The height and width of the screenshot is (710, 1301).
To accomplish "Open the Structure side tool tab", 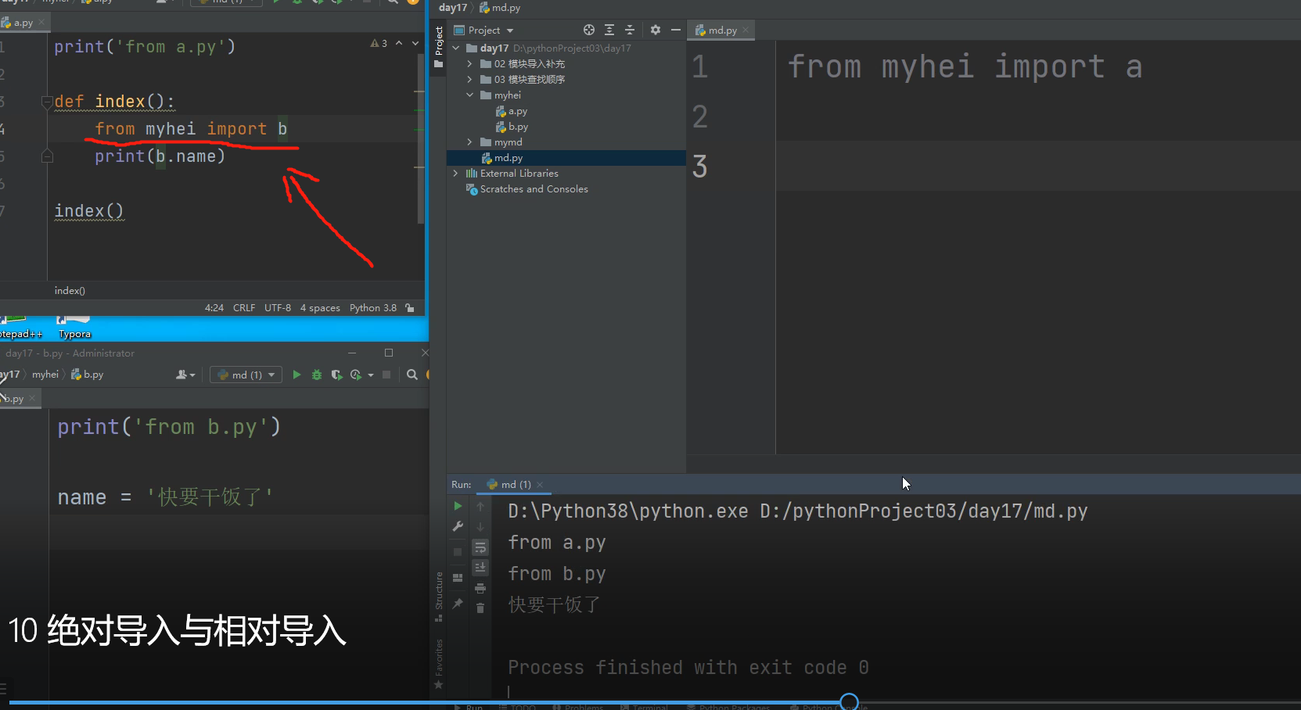I will point(439,597).
